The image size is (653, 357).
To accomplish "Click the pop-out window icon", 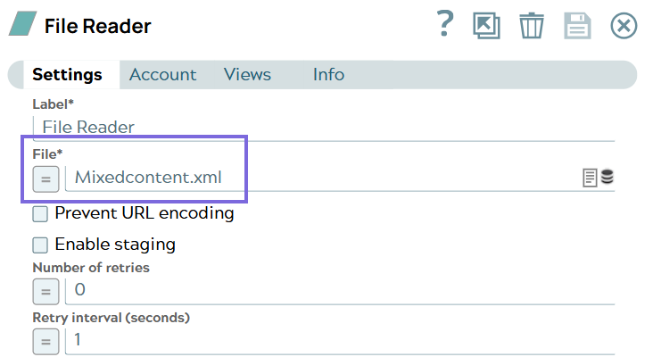I will 486,25.
